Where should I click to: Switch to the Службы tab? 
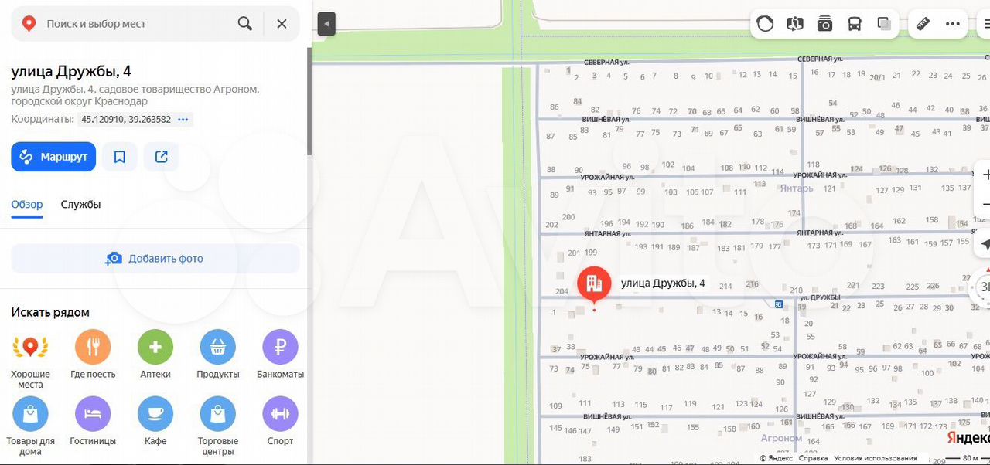click(80, 205)
